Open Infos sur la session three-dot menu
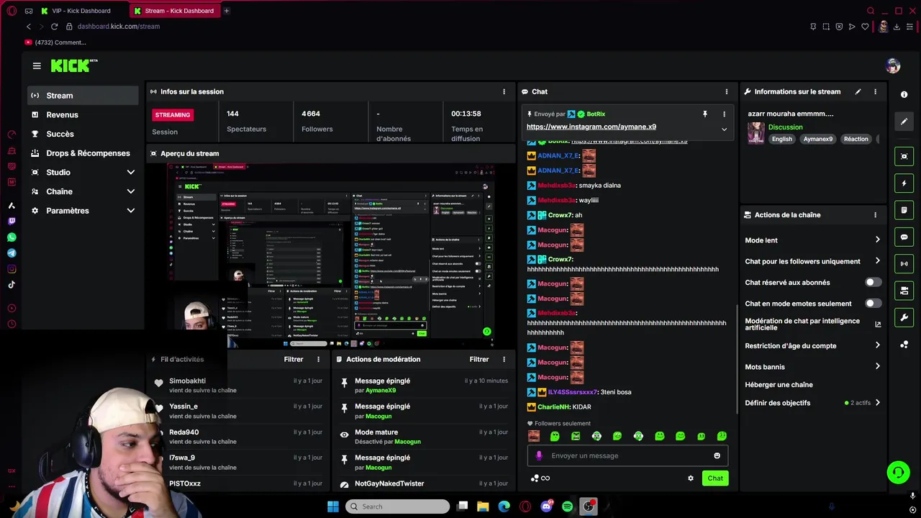Image resolution: width=921 pixels, height=518 pixels. 504,91
